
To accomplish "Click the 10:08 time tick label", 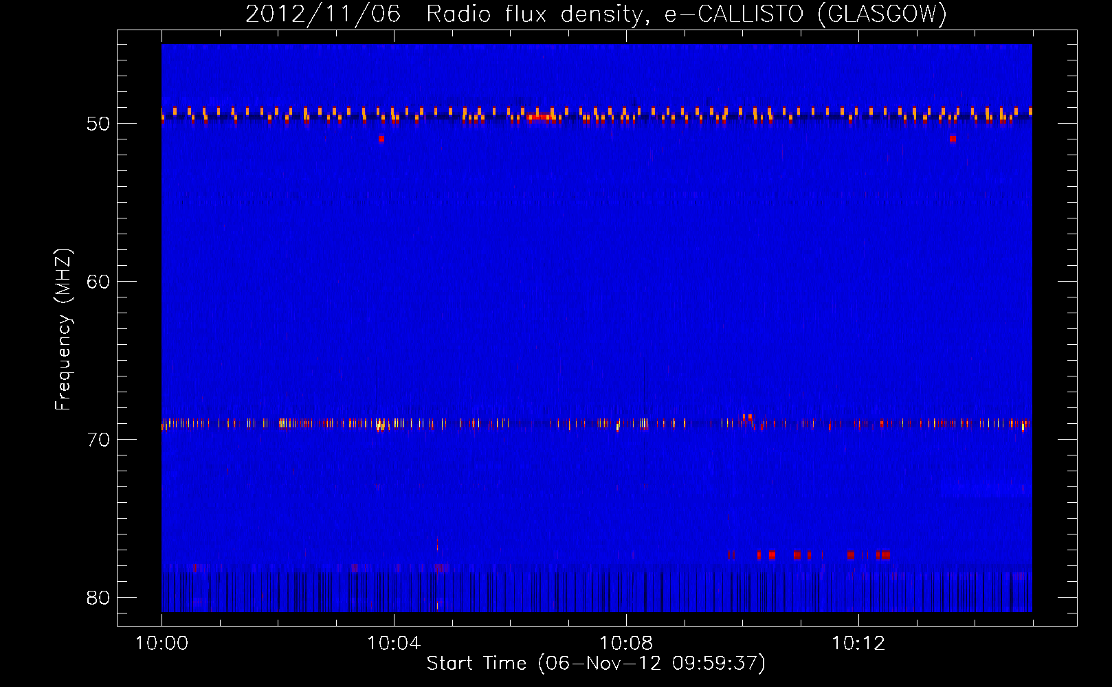I will click(626, 644).
